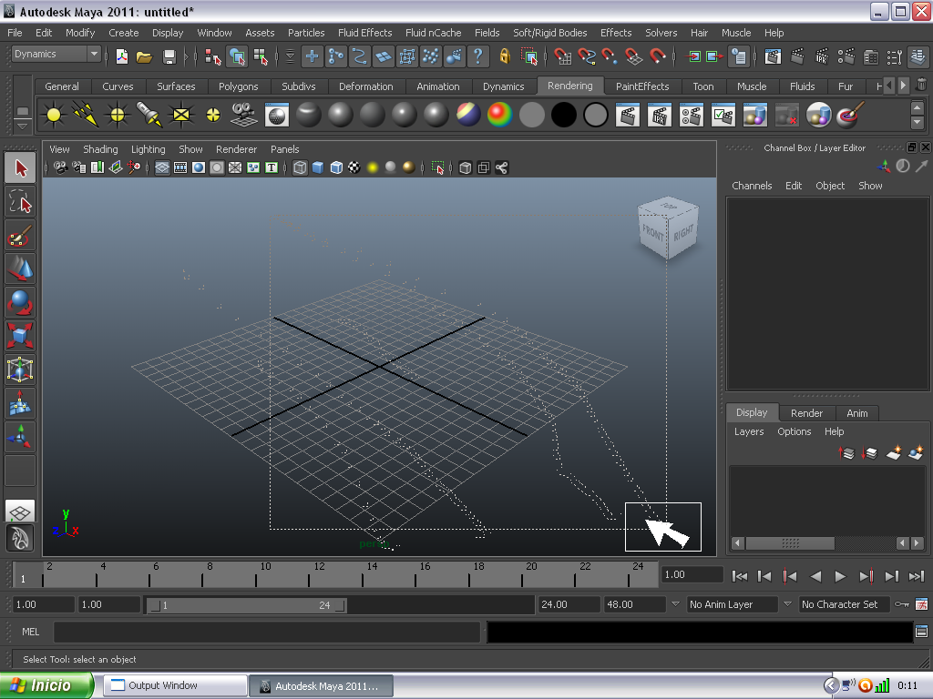
Task: Open Layers menu in Layer Editor
Action: point(749,431)
